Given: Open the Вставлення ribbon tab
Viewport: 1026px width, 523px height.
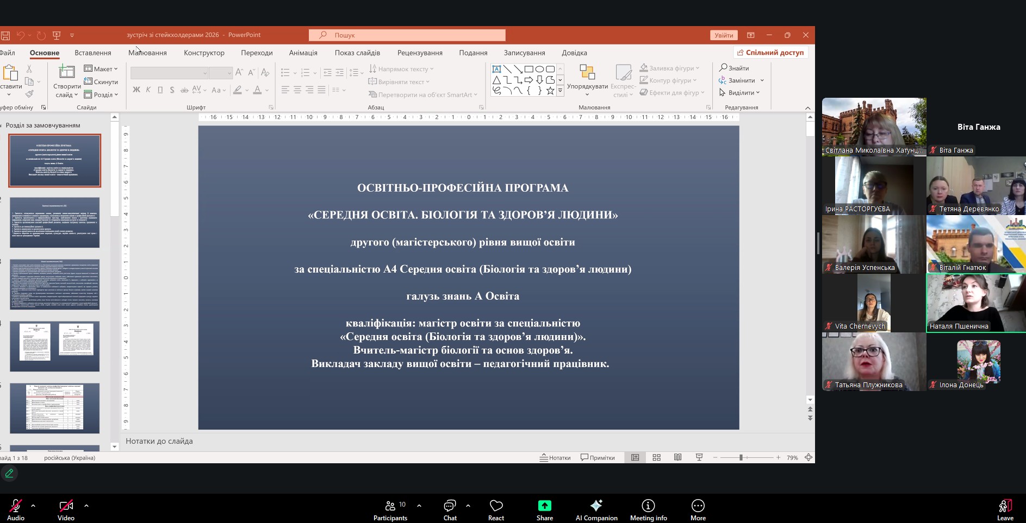Looking at the screenshot, I should pos(93,53).
